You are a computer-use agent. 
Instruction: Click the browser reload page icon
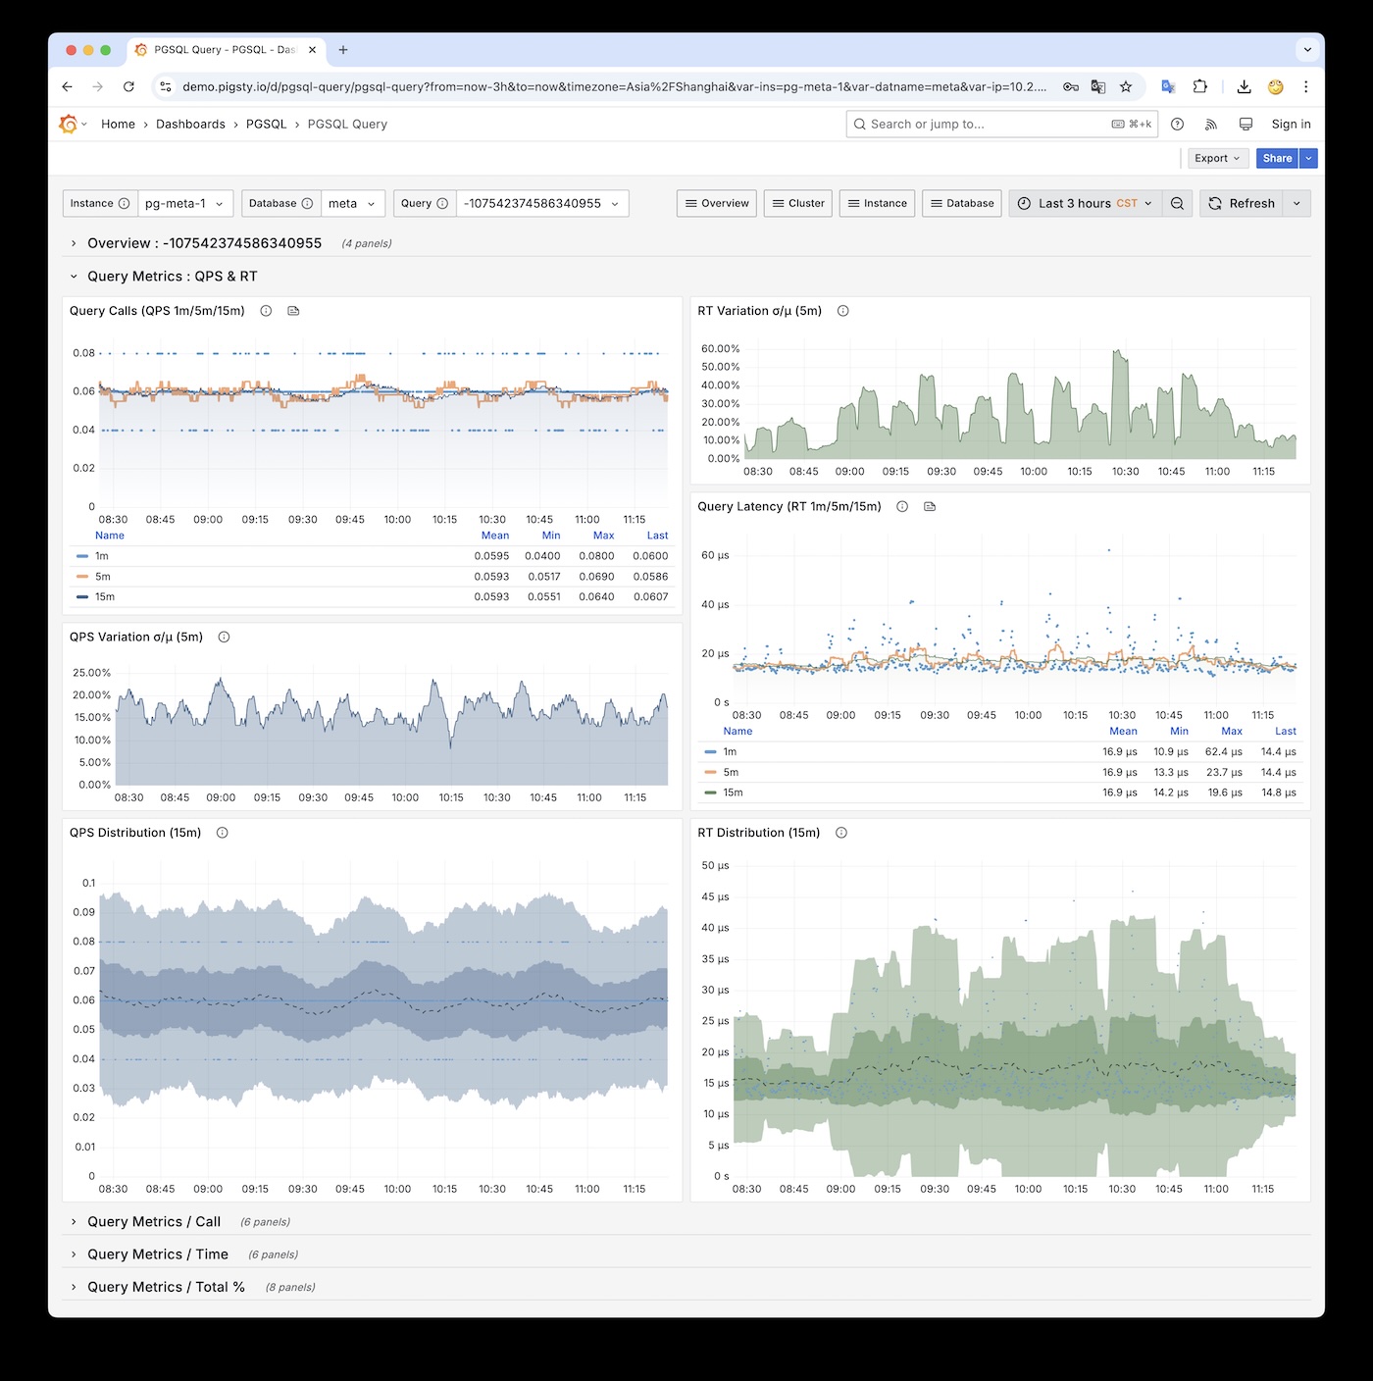pos(128,87)
